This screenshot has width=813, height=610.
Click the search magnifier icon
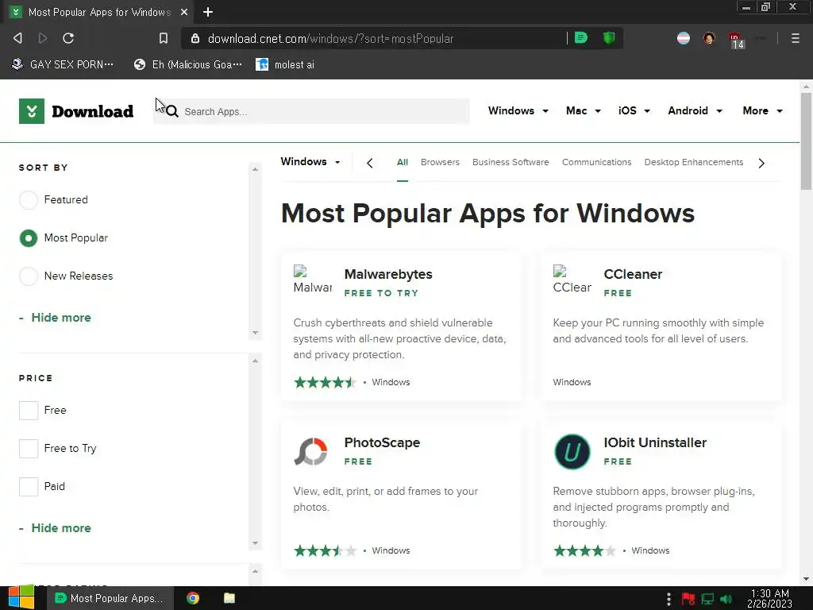click(172, 111)
